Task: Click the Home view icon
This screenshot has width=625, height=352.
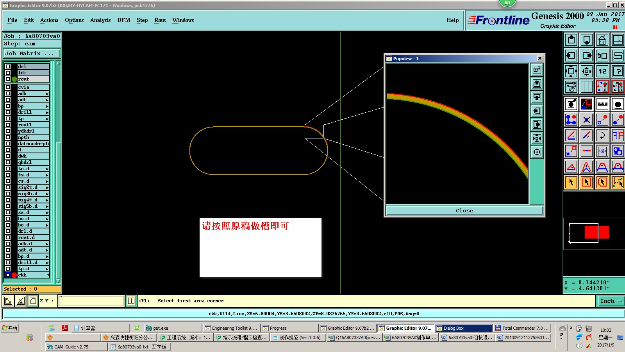Action: coord(602,40)
